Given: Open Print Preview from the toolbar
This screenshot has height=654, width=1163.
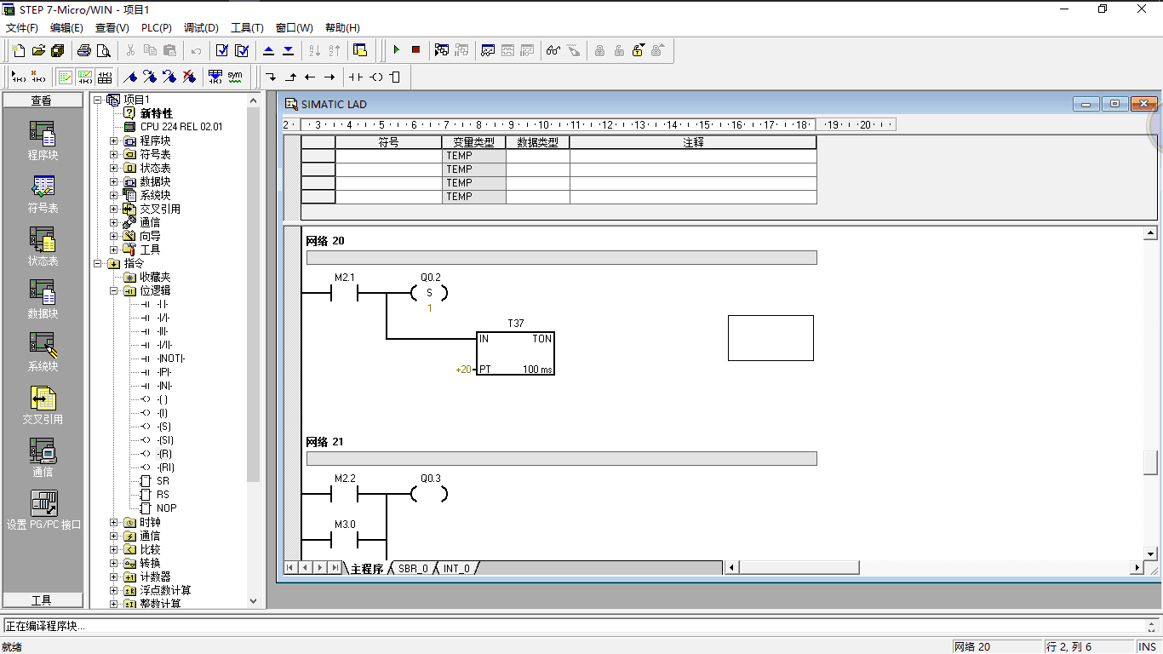Looking at the screenshot, I should pyautogui.click(x=104, y=50).
